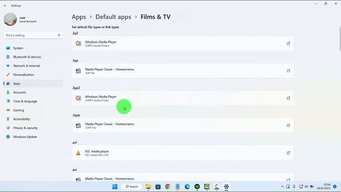Open Accounts settings
The height and width of the screenshot is (192, 341).
[x=33, y=92]
